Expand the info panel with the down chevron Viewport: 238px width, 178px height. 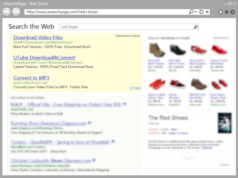click(188, 158)
